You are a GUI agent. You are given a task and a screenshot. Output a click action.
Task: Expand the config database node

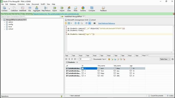[x=4, y=24]
